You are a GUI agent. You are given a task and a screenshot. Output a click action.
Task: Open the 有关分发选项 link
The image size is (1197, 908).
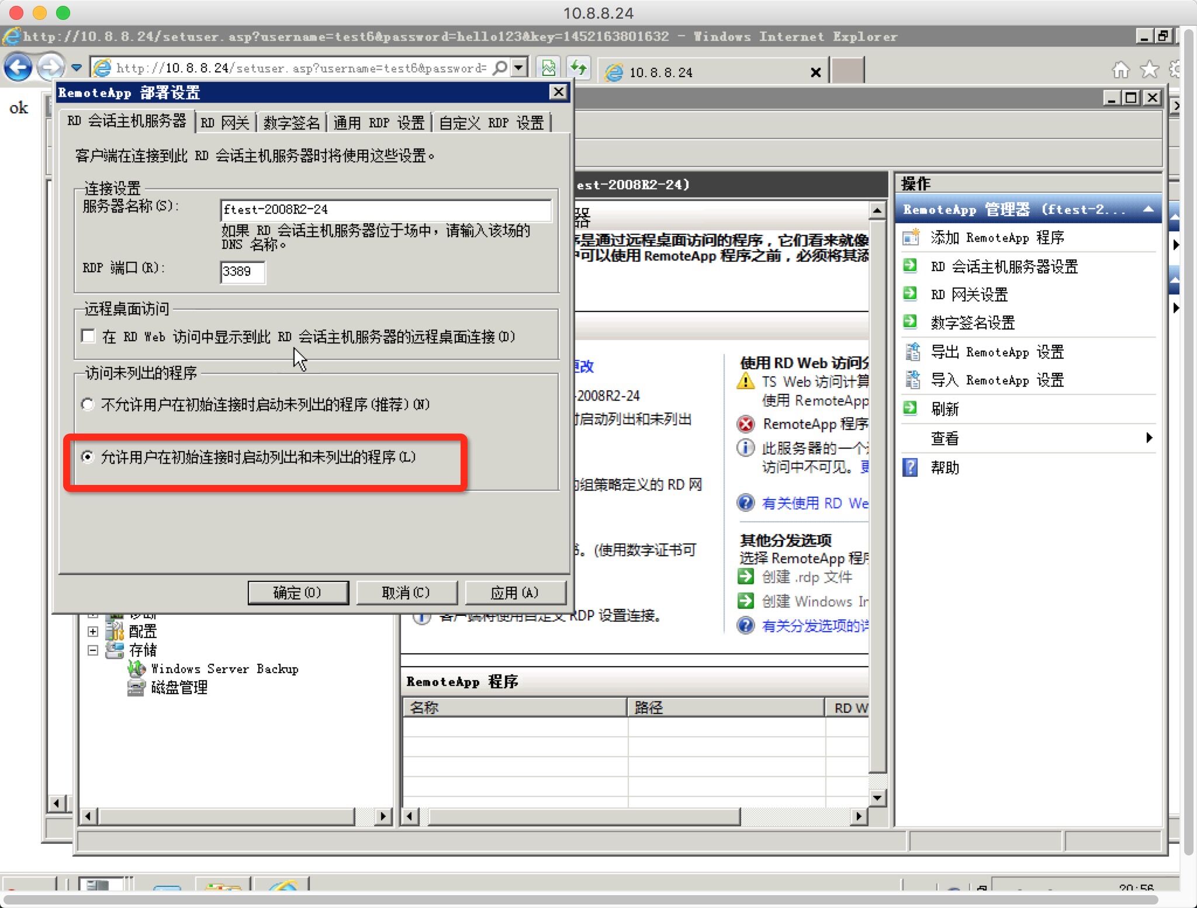pos(815,626)
